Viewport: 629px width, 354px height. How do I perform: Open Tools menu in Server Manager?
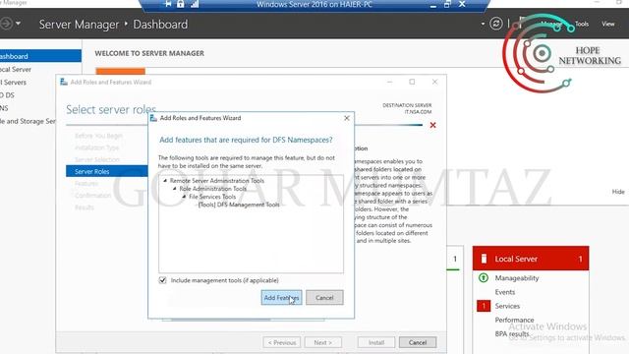coord(582,24)
